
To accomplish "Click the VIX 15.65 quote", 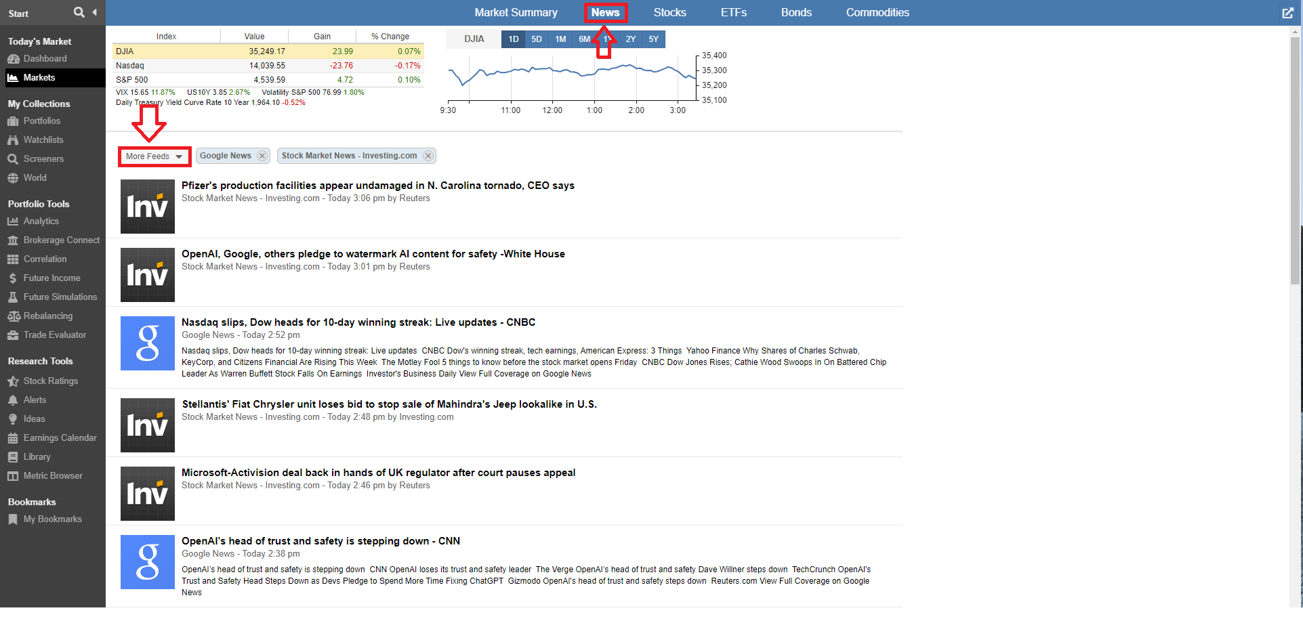I will [145, 92].
